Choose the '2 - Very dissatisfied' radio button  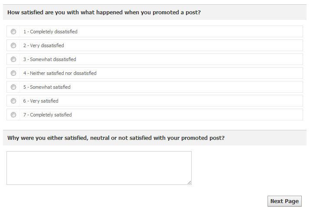(x=13, y=45)
